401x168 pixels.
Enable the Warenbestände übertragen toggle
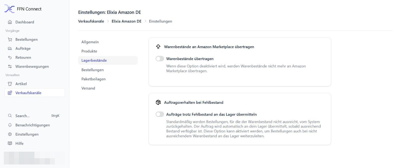[160, 59]
